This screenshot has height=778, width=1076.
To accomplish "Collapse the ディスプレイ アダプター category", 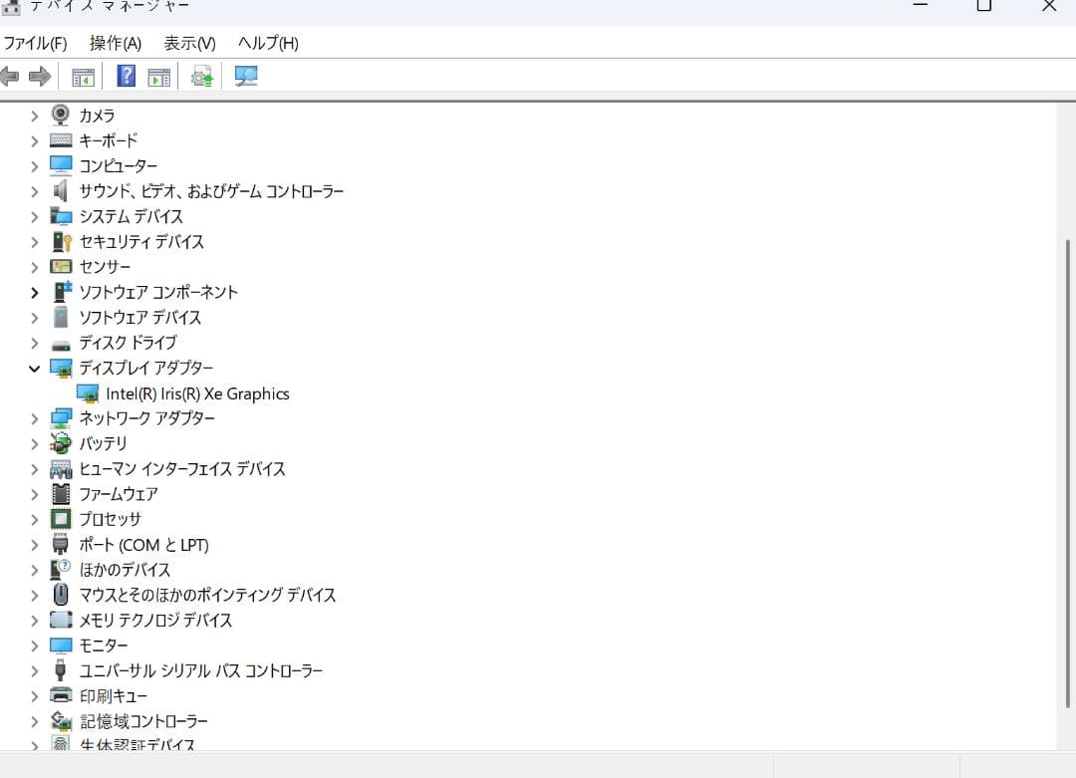I will pos(34,368).
